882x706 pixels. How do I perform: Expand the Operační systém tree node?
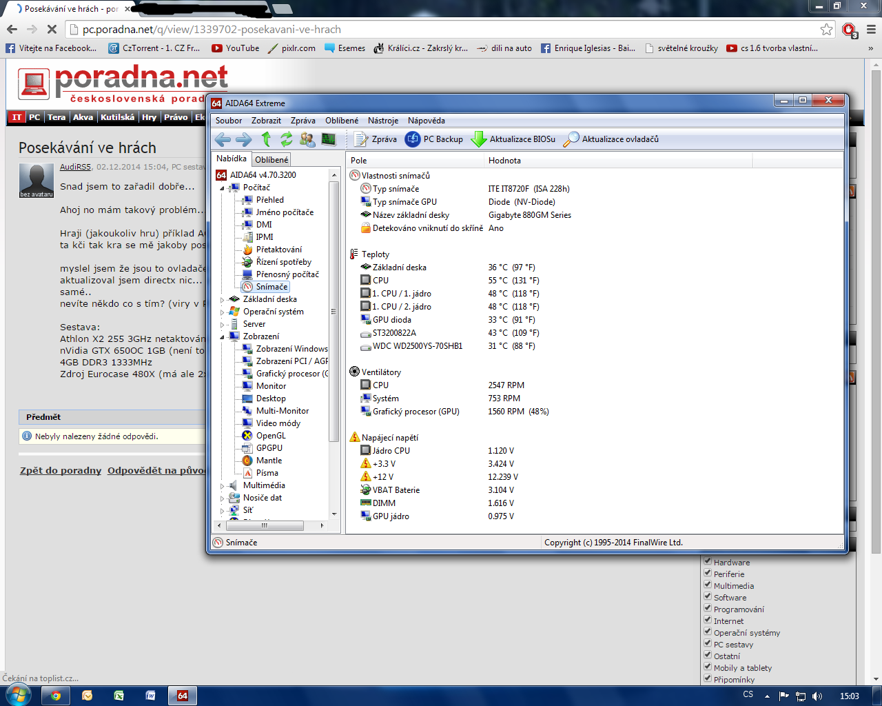tap(223, 312)
